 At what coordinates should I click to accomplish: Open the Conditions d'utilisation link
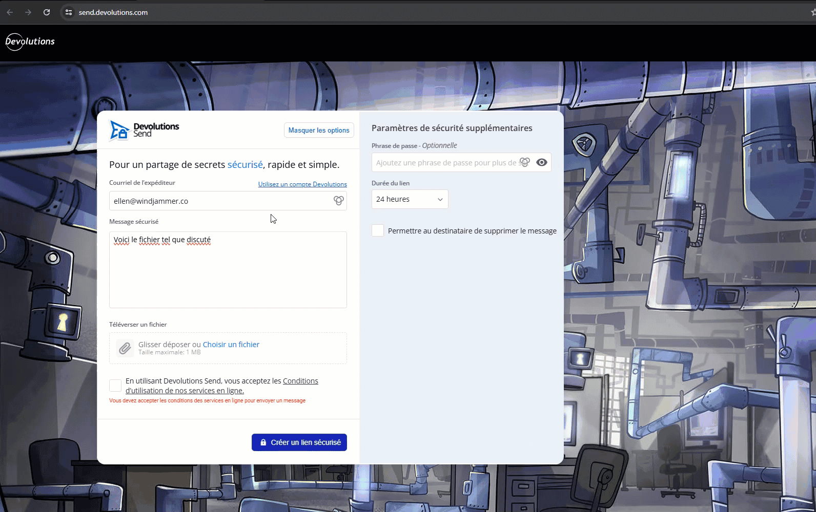[222, 386]
